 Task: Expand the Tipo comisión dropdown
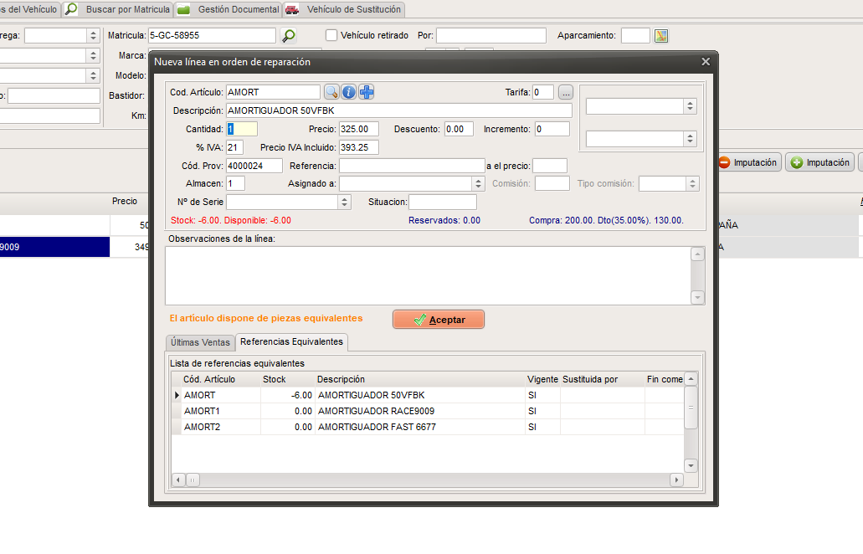pyautogui.click(x=693, y=184)
